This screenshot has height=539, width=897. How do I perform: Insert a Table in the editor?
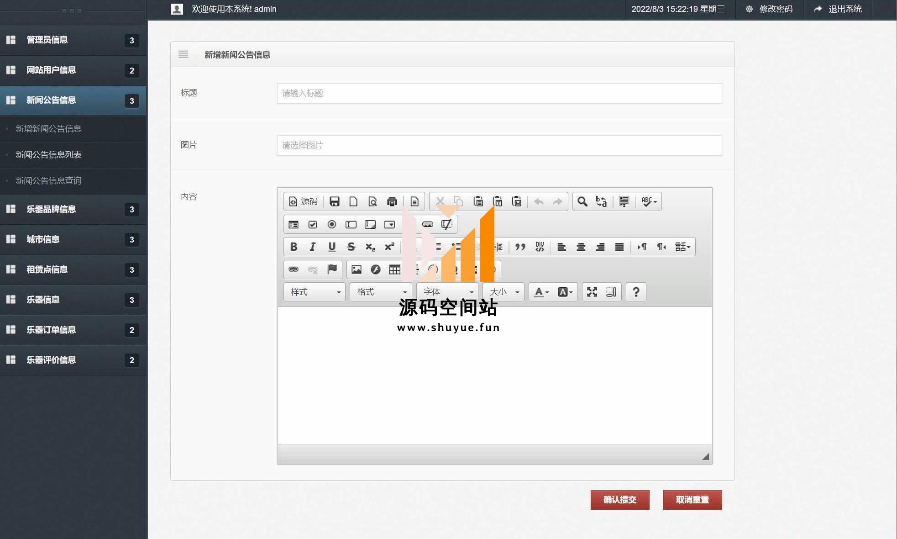pos(395,269)
